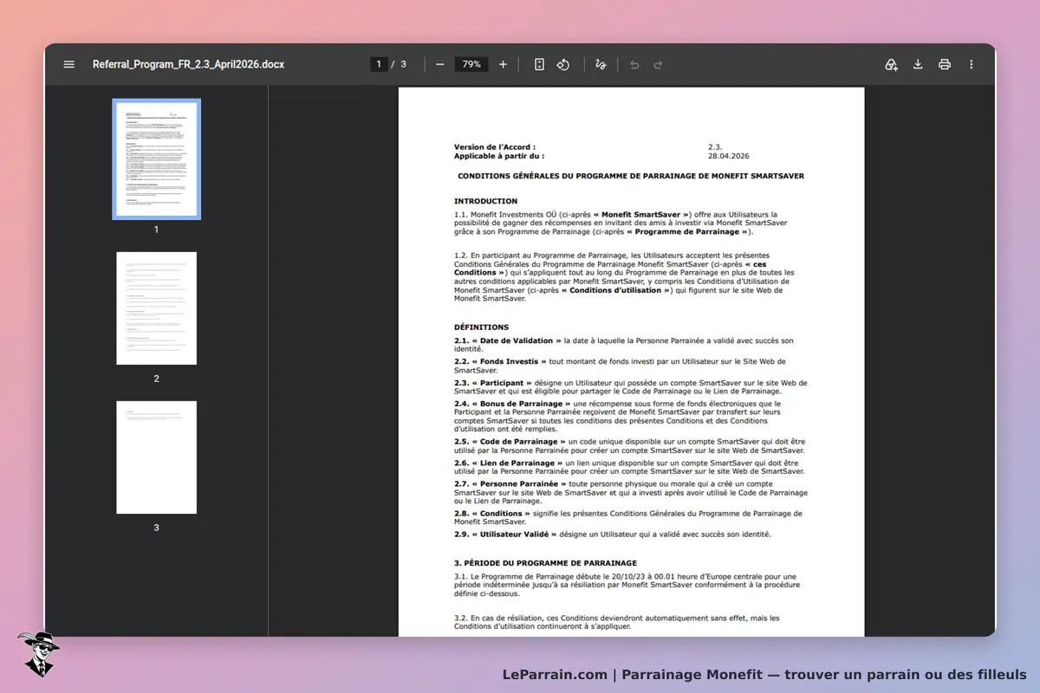Save the document to Google Drive
The image size is (1040, 693).
click(x=891, y=64)
